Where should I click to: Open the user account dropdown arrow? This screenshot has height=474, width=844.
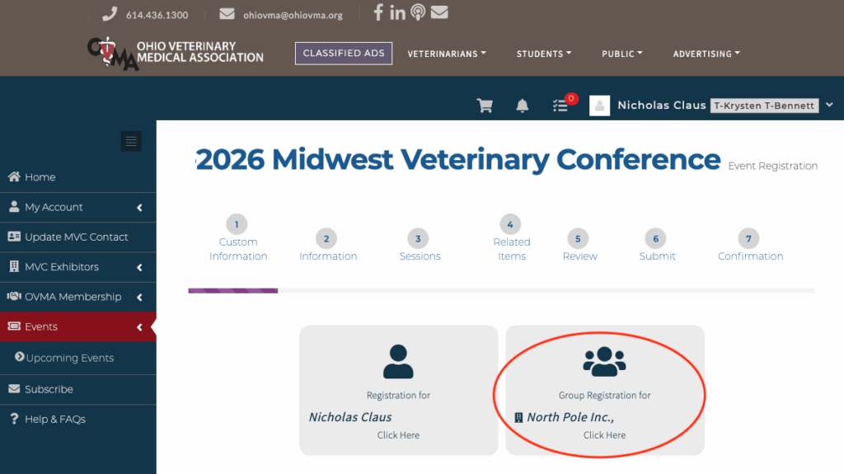[x=829, y=105]
